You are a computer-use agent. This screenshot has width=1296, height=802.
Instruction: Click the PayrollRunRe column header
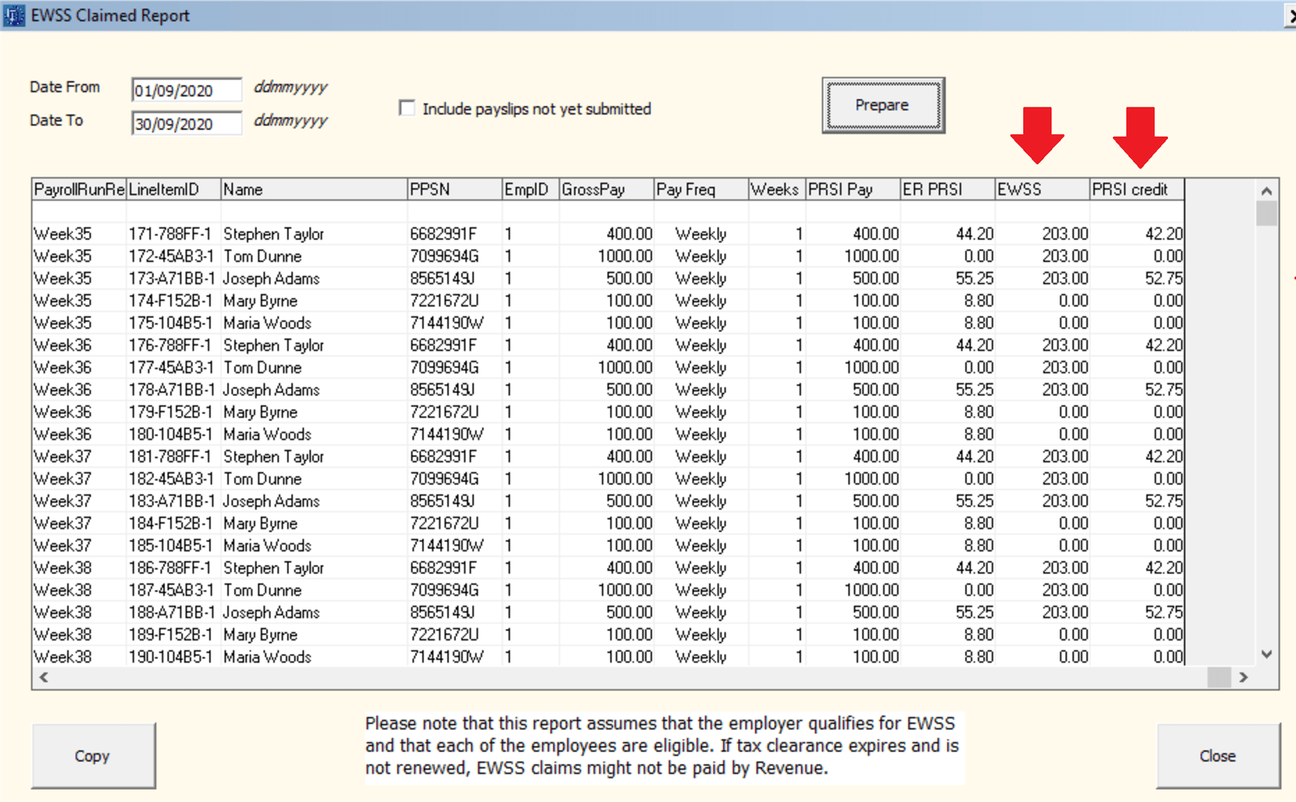pos(78,189)
